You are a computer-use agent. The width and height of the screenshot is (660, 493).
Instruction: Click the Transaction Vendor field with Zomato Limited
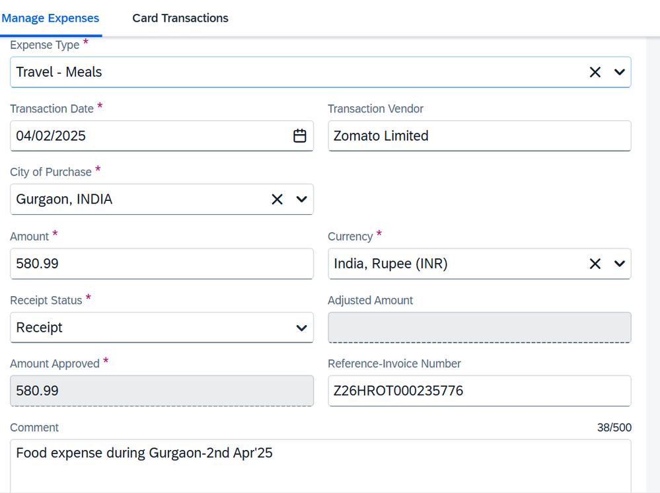(480, 135)
